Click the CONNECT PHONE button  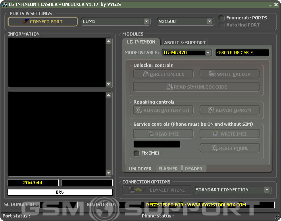[157, 190]
